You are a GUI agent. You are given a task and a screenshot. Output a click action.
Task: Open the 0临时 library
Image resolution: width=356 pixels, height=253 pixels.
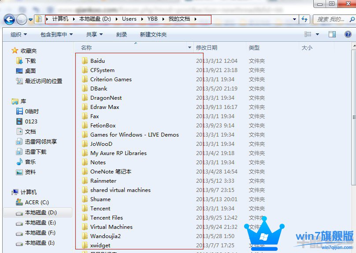(x=27, y=111)
